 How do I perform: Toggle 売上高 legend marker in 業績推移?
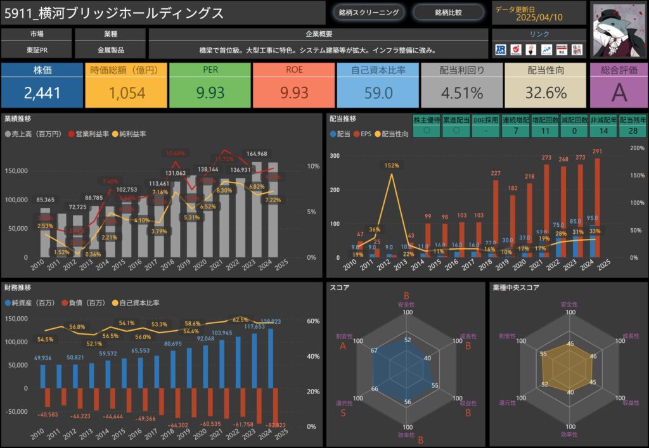click(8, 134)
